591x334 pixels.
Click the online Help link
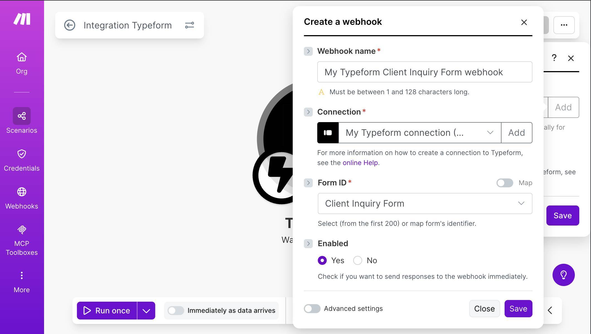pyautogui.click(x=360, y=163)
